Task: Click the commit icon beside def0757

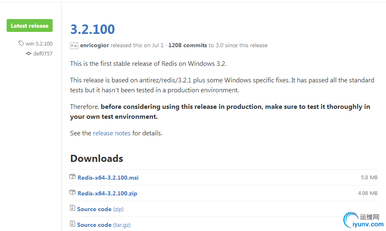Action: tap(29, 53)
